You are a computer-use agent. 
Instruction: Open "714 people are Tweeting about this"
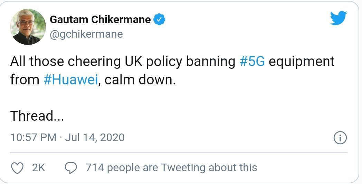(x=171, y=168)
